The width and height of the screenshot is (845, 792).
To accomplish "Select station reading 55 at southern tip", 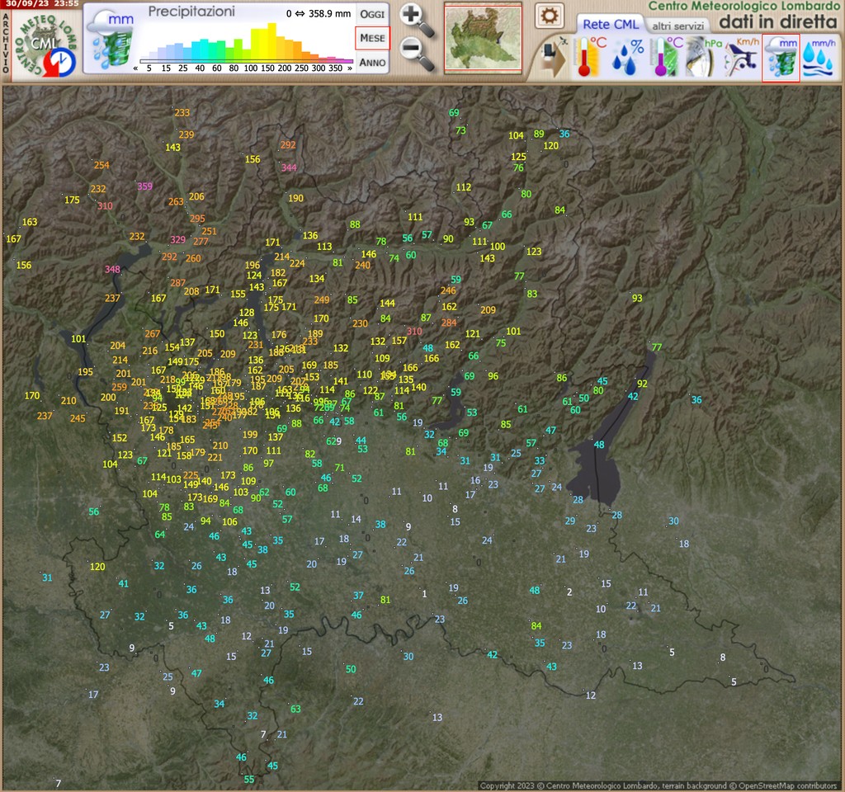I will 249,780.
